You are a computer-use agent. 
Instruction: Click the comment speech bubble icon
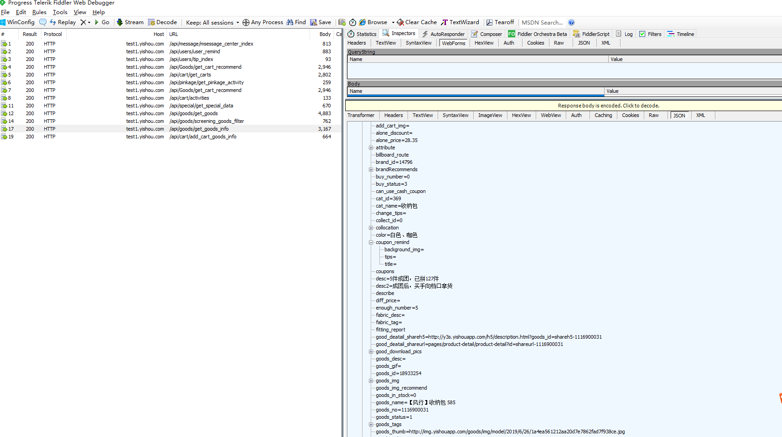tap(43, 22)
